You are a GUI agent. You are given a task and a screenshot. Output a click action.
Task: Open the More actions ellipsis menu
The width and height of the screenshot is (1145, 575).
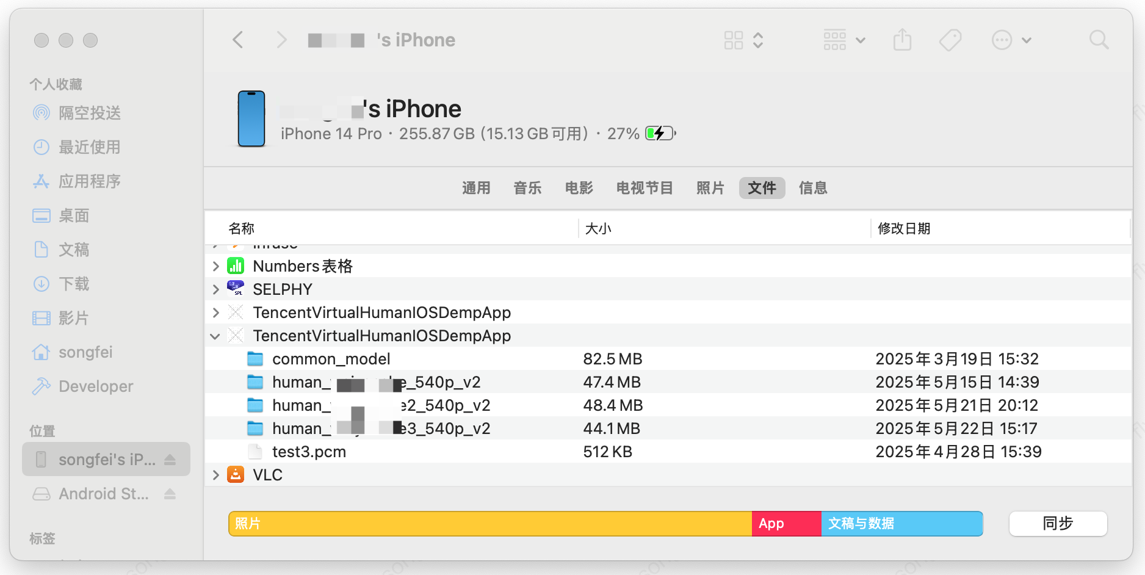[x=1011, y=40]
